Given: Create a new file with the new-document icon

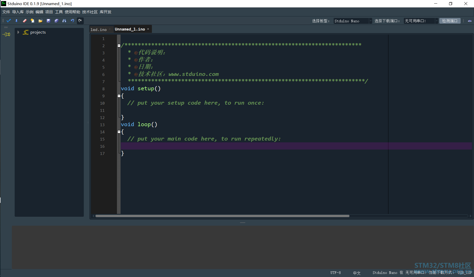Looking at the screenshot, I should (32, 21).
